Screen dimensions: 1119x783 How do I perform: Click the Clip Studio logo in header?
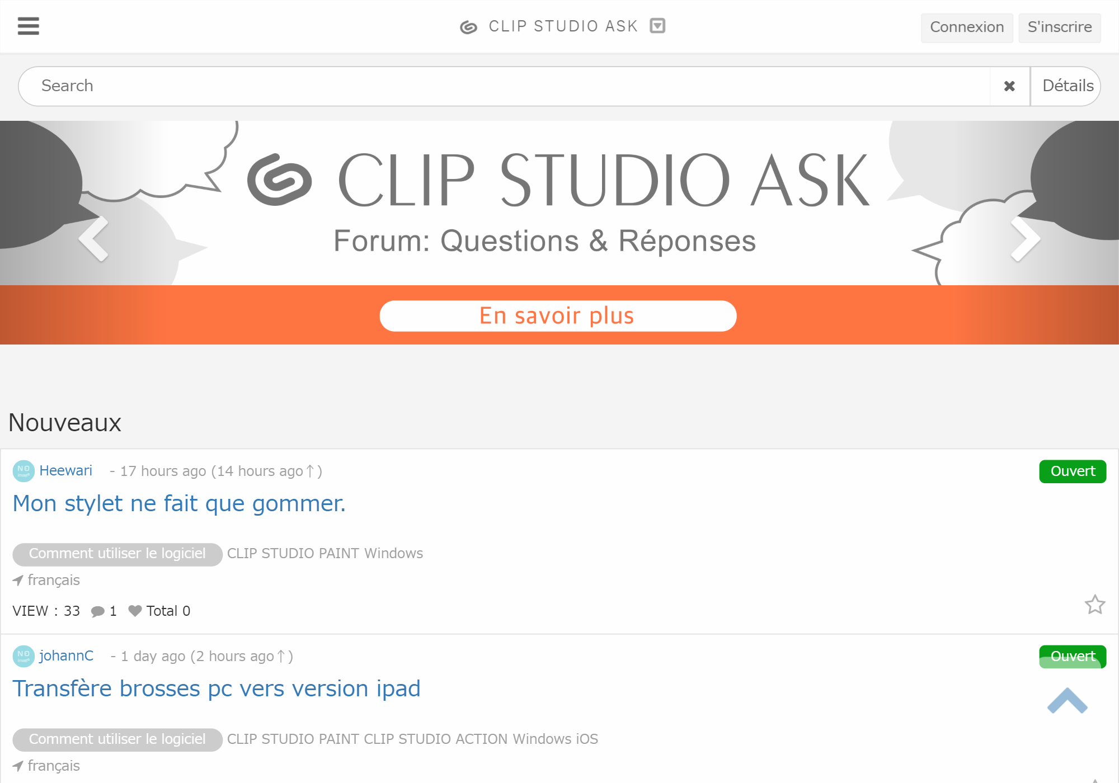click(x=468, y=27)
